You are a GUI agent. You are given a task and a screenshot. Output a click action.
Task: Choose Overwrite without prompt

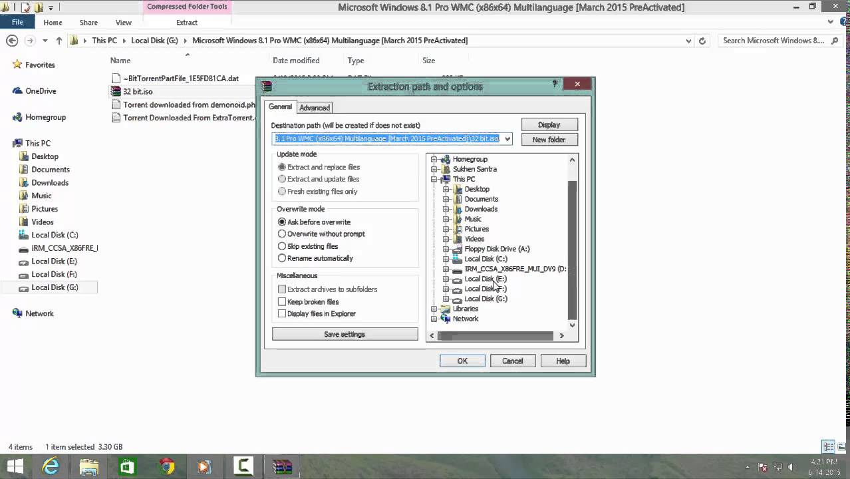click(x=321, y=234)
